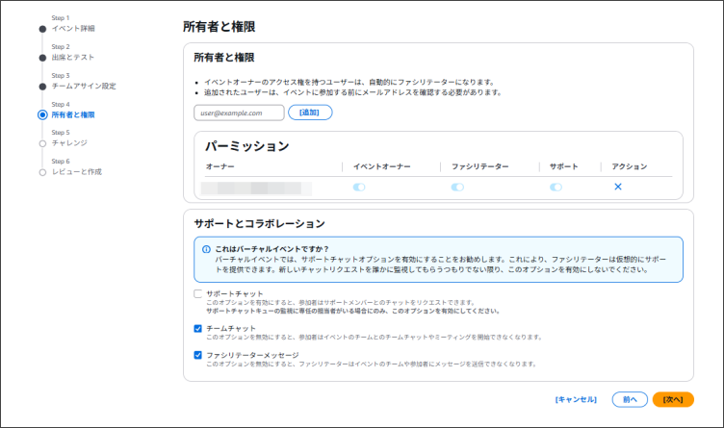Click the 前へ button
The height and width of the screenshot is (428, 724).
(629, 399)
